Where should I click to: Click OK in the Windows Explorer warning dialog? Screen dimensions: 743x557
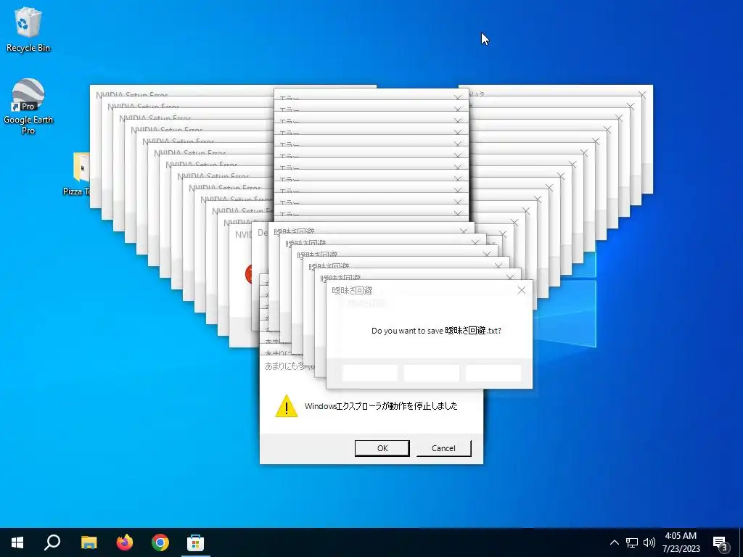[x=382, y=448]
